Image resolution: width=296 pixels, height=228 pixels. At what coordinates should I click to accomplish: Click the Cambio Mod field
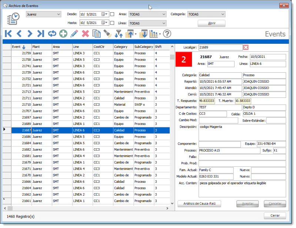click(x=219, y=120)
